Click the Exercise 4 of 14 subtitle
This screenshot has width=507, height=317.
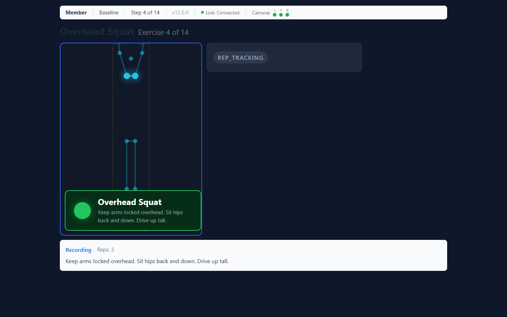[x=163, y=32]
